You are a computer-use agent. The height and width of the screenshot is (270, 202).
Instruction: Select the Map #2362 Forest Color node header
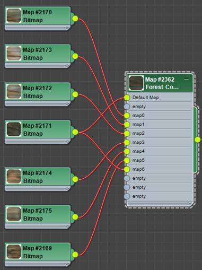pos(160,83)
